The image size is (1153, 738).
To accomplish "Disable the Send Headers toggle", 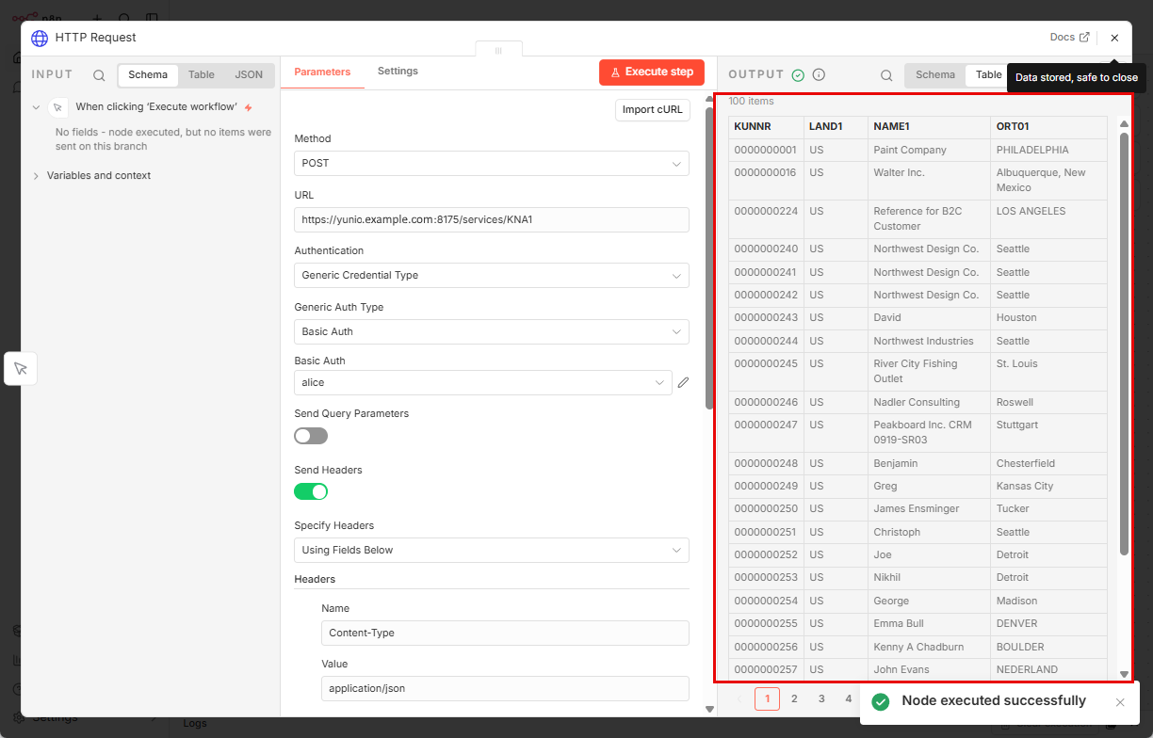I will [x=311, y=491].
